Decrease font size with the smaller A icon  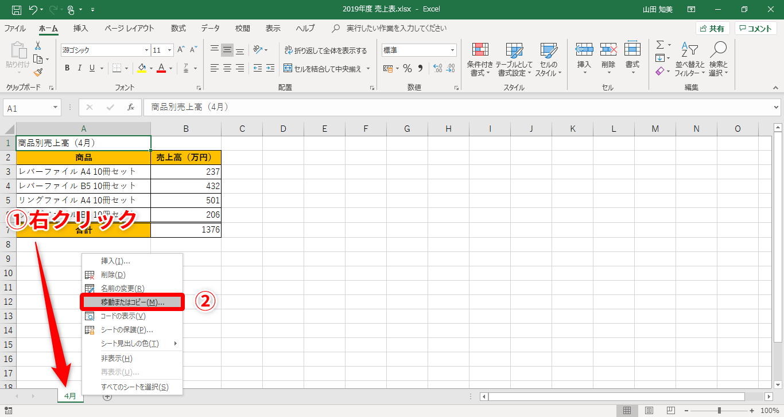pyautogui.click(x=193, y=50)
